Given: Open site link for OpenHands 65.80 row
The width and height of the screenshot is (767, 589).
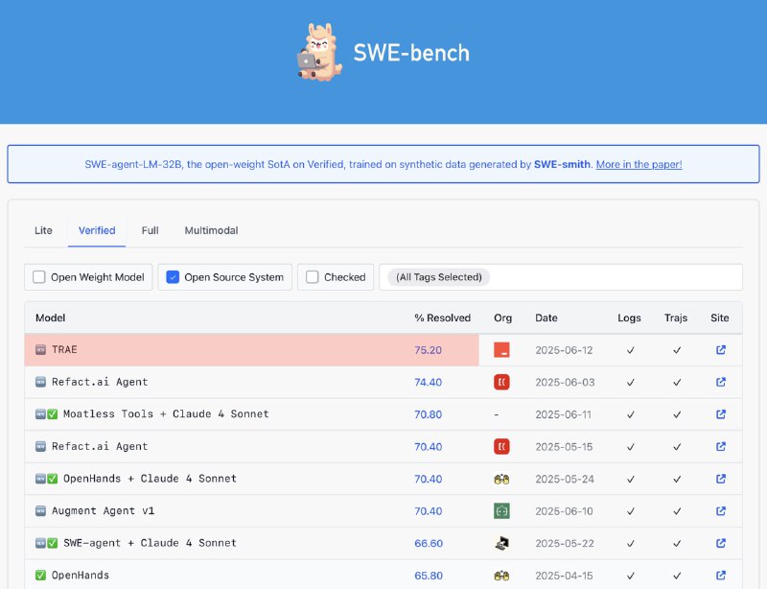Looking at the screenshot, I should [x=721, y=576].
